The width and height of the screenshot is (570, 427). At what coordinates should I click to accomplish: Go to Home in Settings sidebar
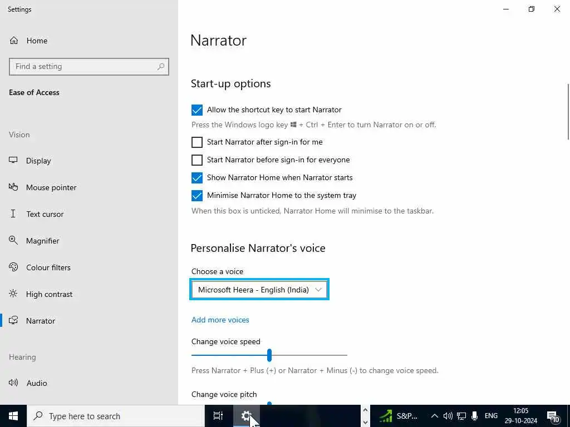point(37,41)
